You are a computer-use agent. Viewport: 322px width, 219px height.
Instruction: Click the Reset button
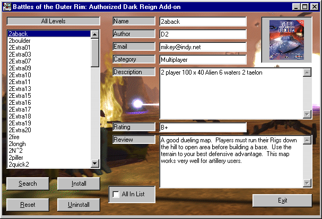coord(28,205)
